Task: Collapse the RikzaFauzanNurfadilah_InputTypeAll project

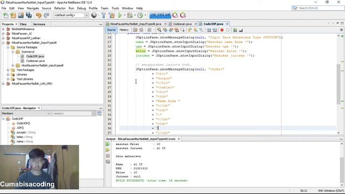Action: pyautogui.click(x=3, y=43)
